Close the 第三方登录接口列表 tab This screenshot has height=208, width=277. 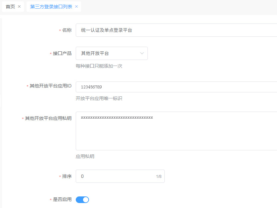[76, 7]
